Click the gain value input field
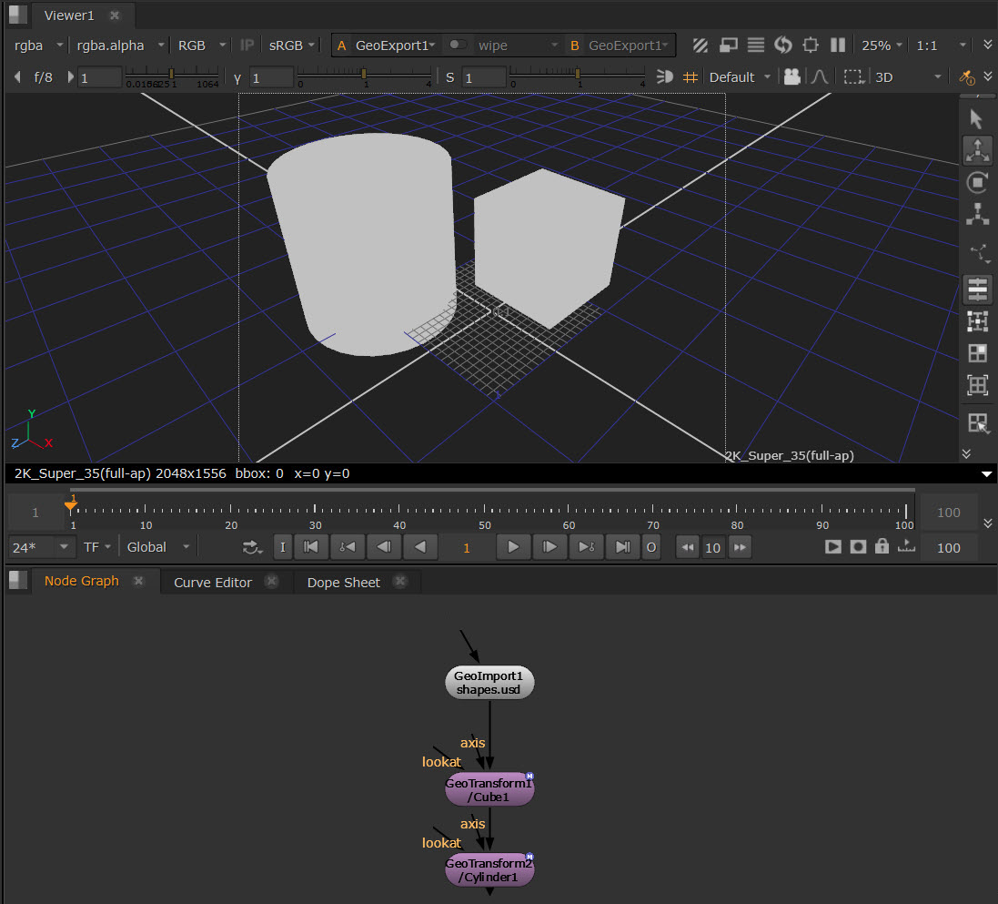Image resolution: width=998 pixels, height=904 pixels. pyautogui.click(x=99, y=77)
